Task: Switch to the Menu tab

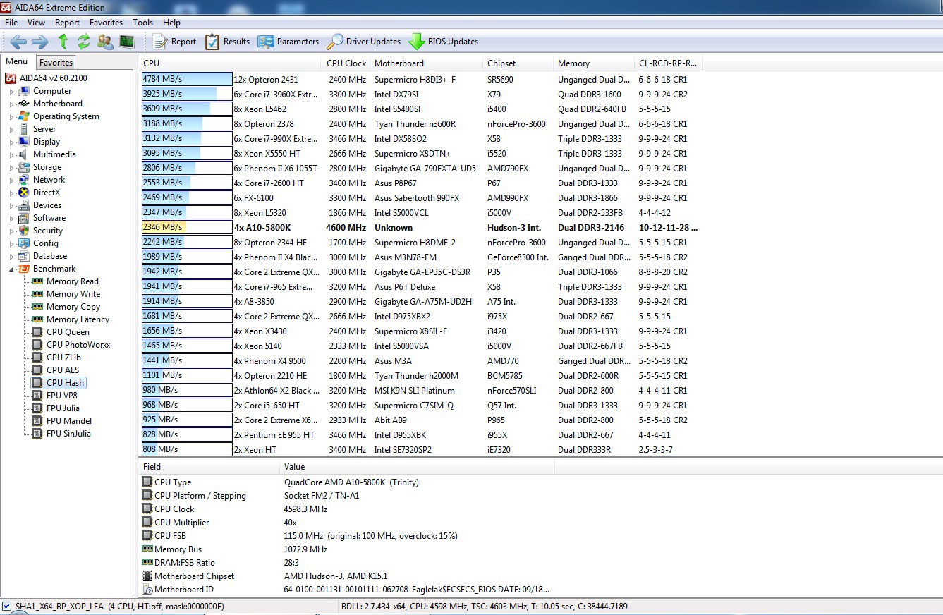Action: point(17,61)
